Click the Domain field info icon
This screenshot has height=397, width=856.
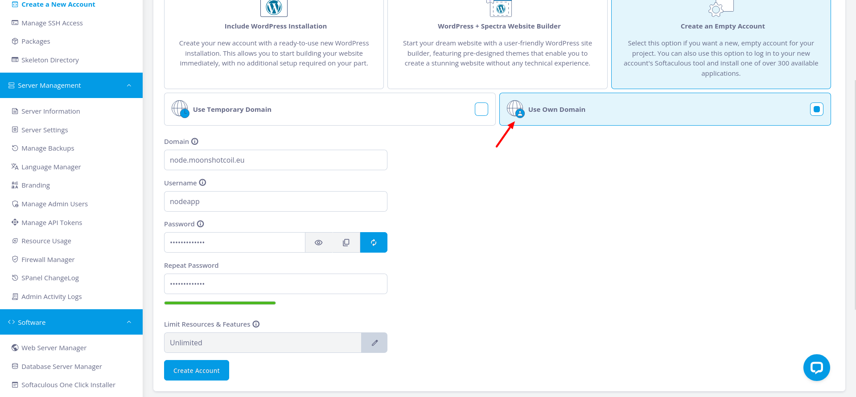pos(195,141)
